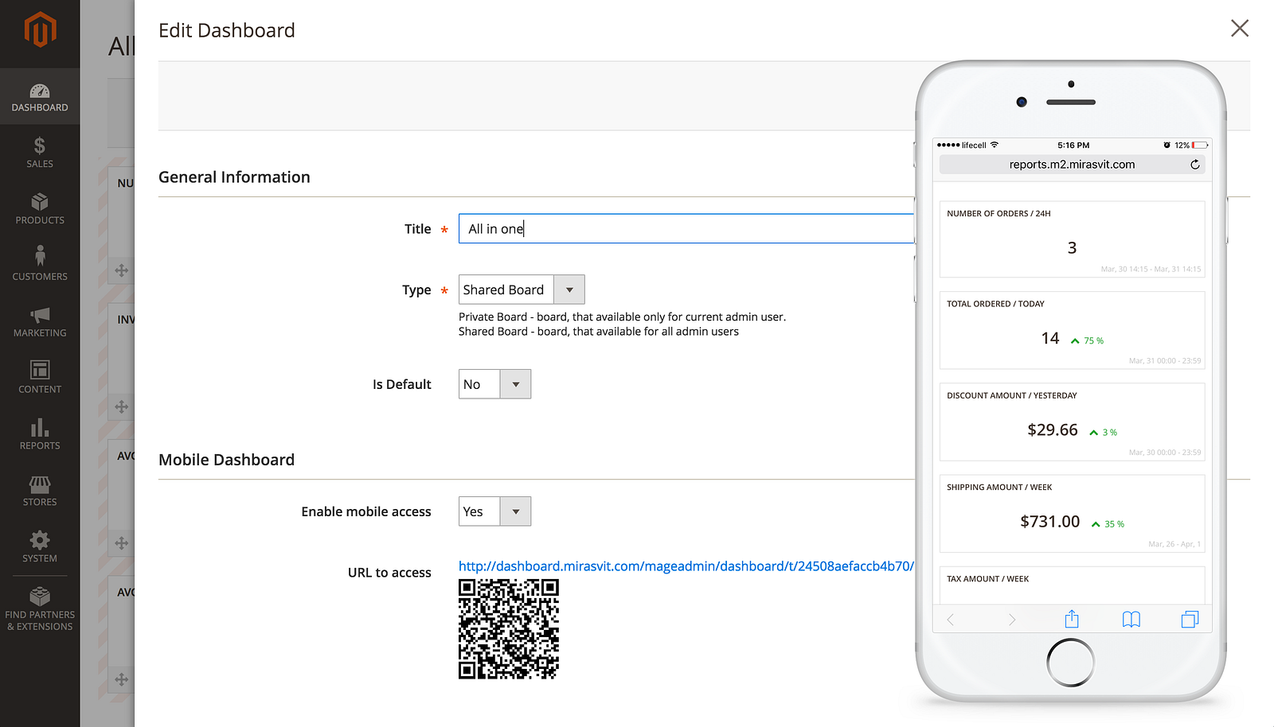Image resolution: width=1274 pixels, height=727 pixels.
Task: Open the Enable mobile access dropdown
Action: [494, 511]
